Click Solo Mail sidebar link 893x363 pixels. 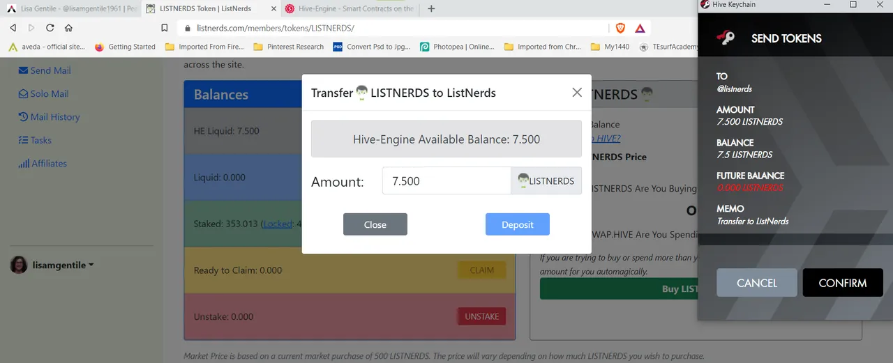tap(50, 93)
